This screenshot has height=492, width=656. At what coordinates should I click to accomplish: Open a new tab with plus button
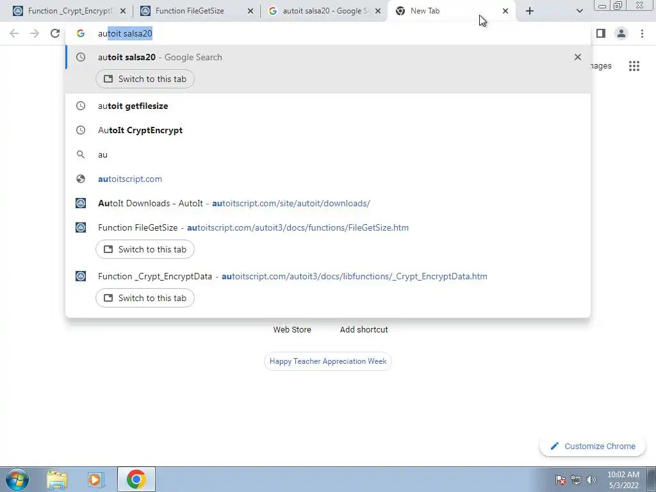(x=530, y=11)
